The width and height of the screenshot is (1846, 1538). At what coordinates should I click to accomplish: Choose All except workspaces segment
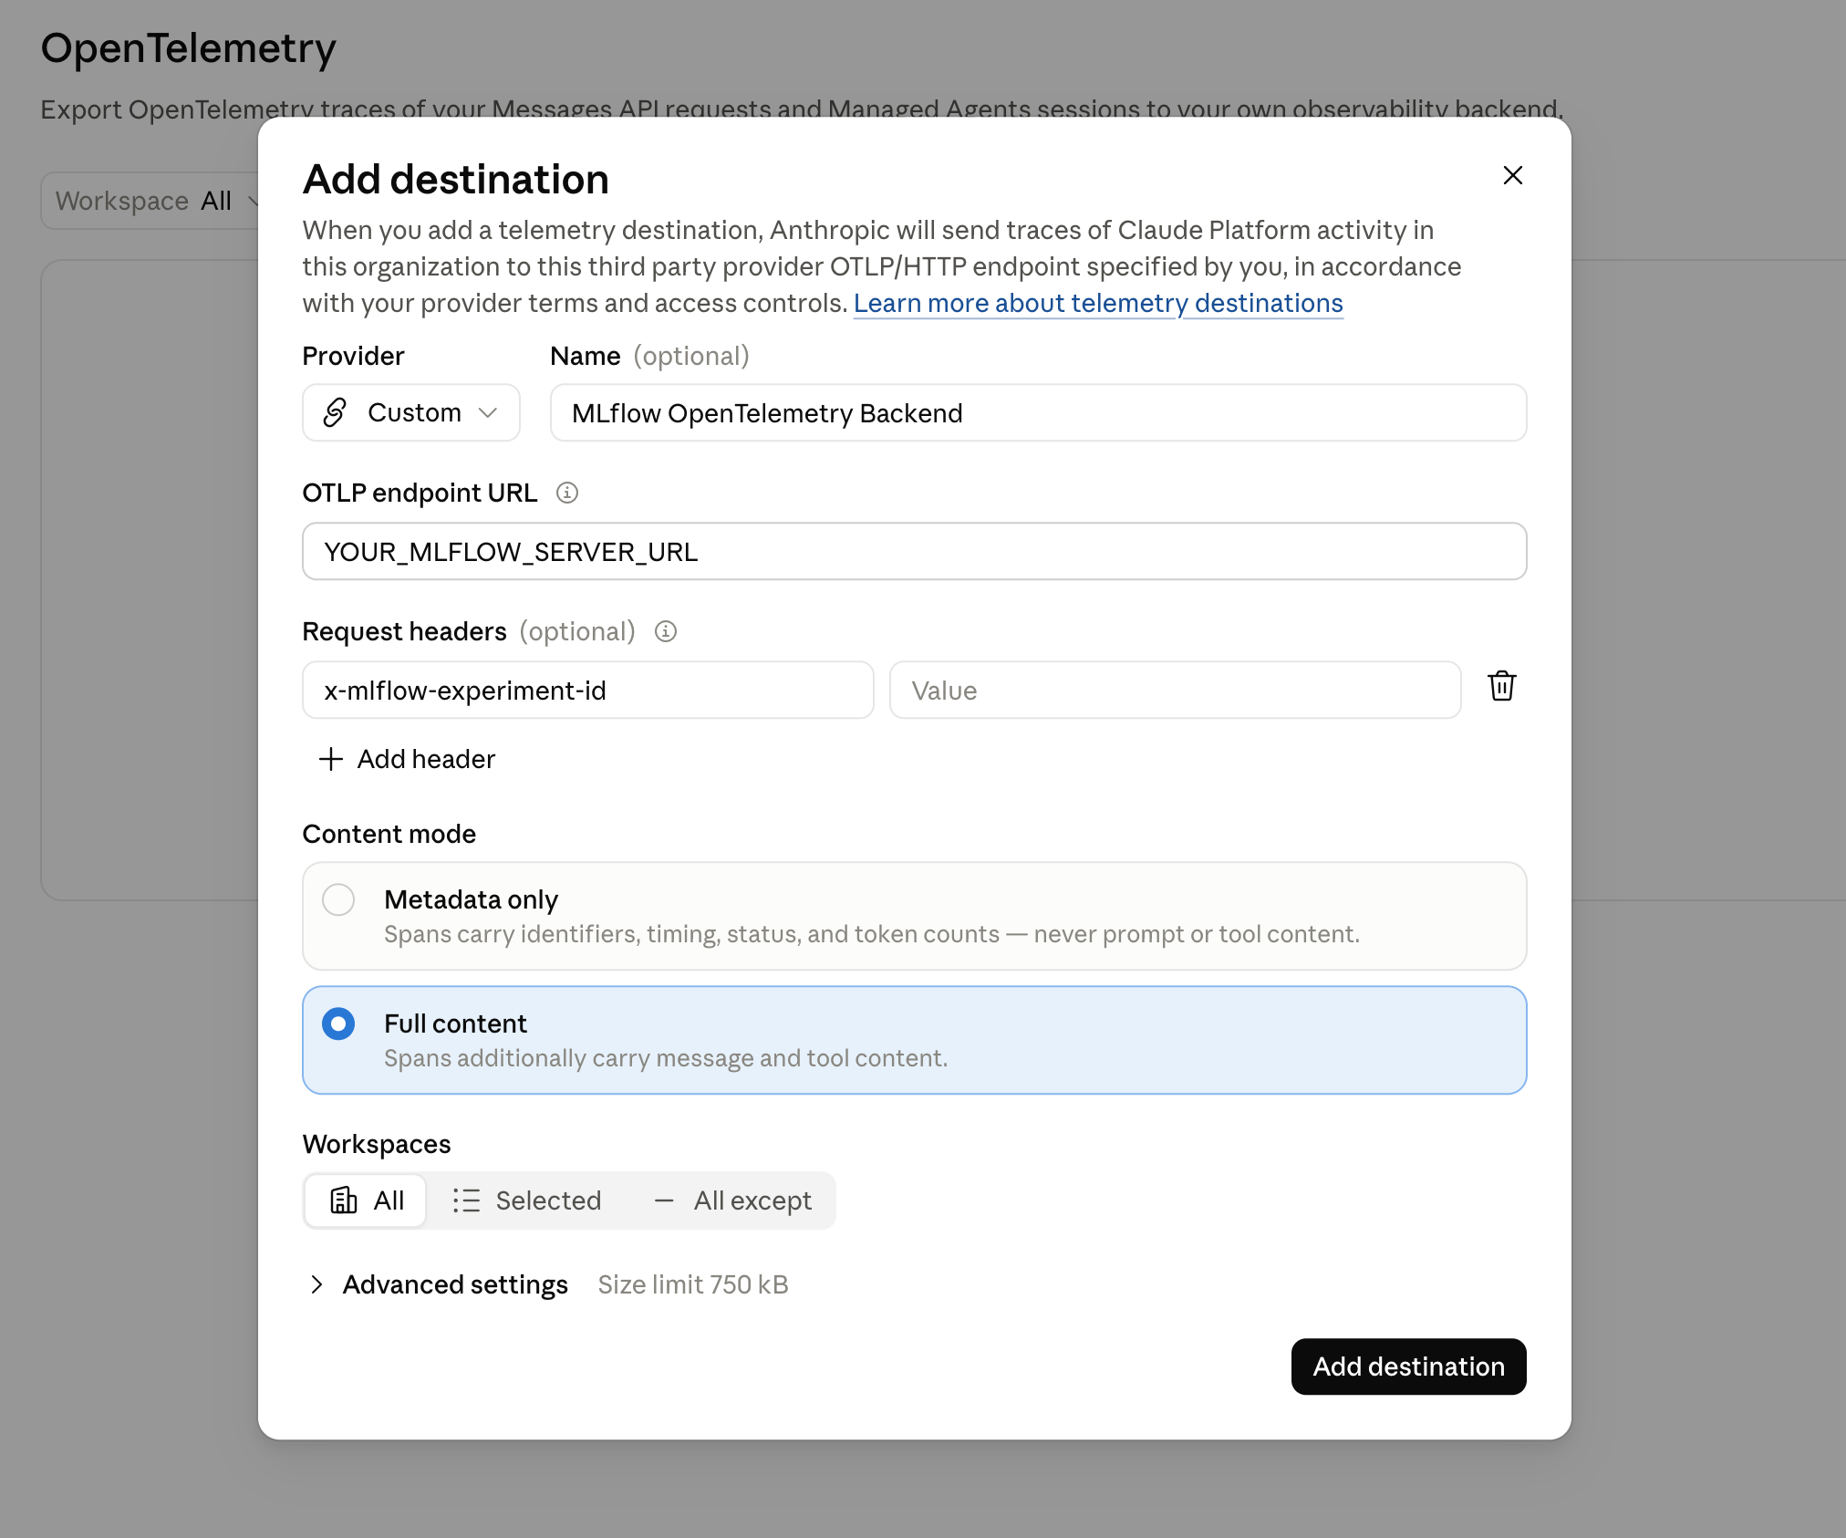732,1200
